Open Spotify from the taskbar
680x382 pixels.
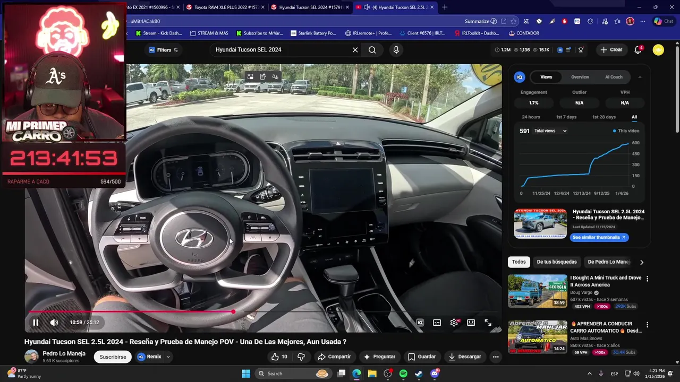(403, 374)
